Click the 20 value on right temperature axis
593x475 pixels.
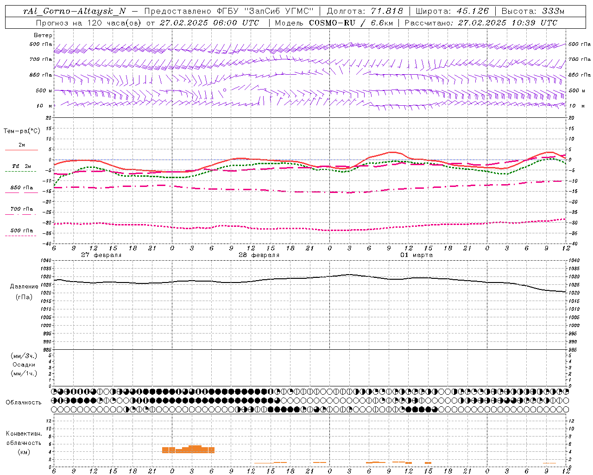tap(572, 118)
